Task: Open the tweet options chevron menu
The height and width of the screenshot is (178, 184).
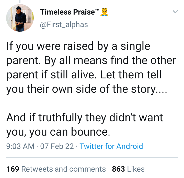Action: tap(175, 12)
